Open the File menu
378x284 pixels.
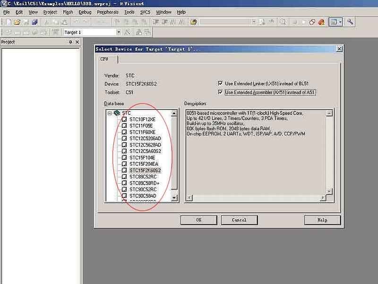pyautogui.click(x=7, y=12)
